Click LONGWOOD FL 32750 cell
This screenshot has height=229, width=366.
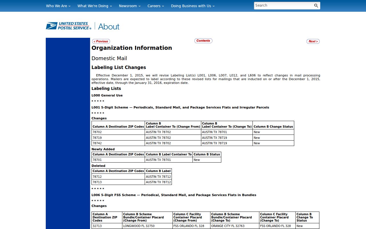147,226
